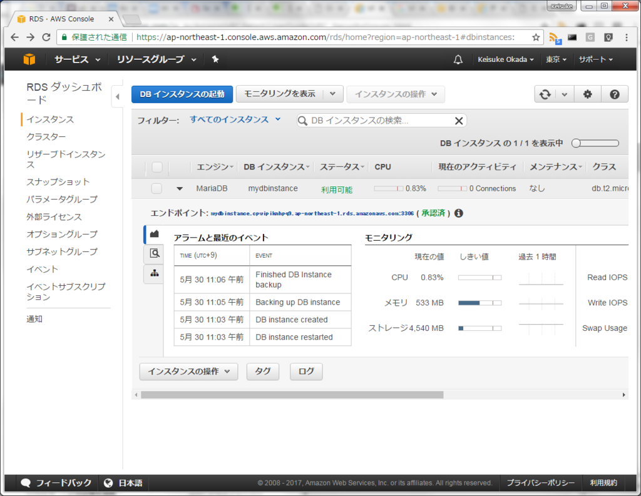Click the storage threshold bar
This screenshot has height=496, width=641.
pyautogui.click(x=479, y=328)
